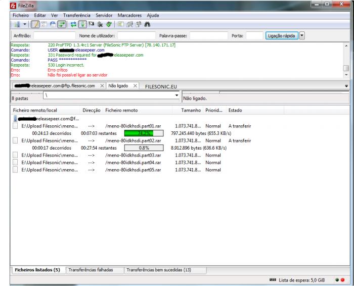Open the Site Manager icon
Screen dimensions: 354x286
click(18, 23)
